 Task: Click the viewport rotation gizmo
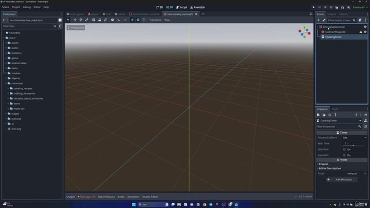point(305,32)
